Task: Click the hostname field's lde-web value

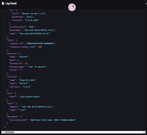Action: pos(39,30)
